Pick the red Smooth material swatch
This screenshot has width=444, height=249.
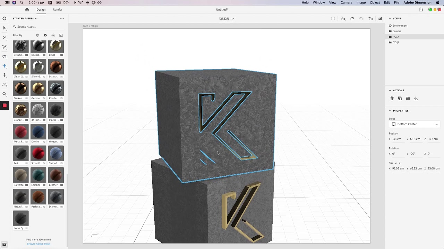[x=38, y=153]
